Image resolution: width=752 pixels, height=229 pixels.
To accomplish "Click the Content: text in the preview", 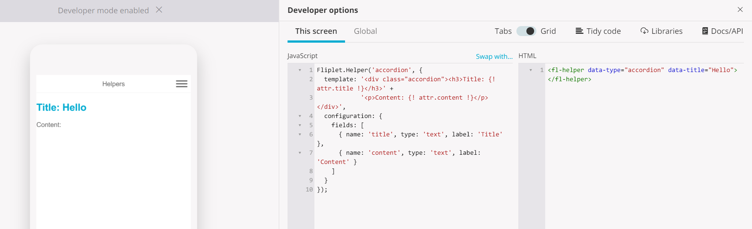I will [x=49, y=125].
